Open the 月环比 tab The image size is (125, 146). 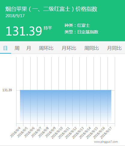[x=69, y=48]
